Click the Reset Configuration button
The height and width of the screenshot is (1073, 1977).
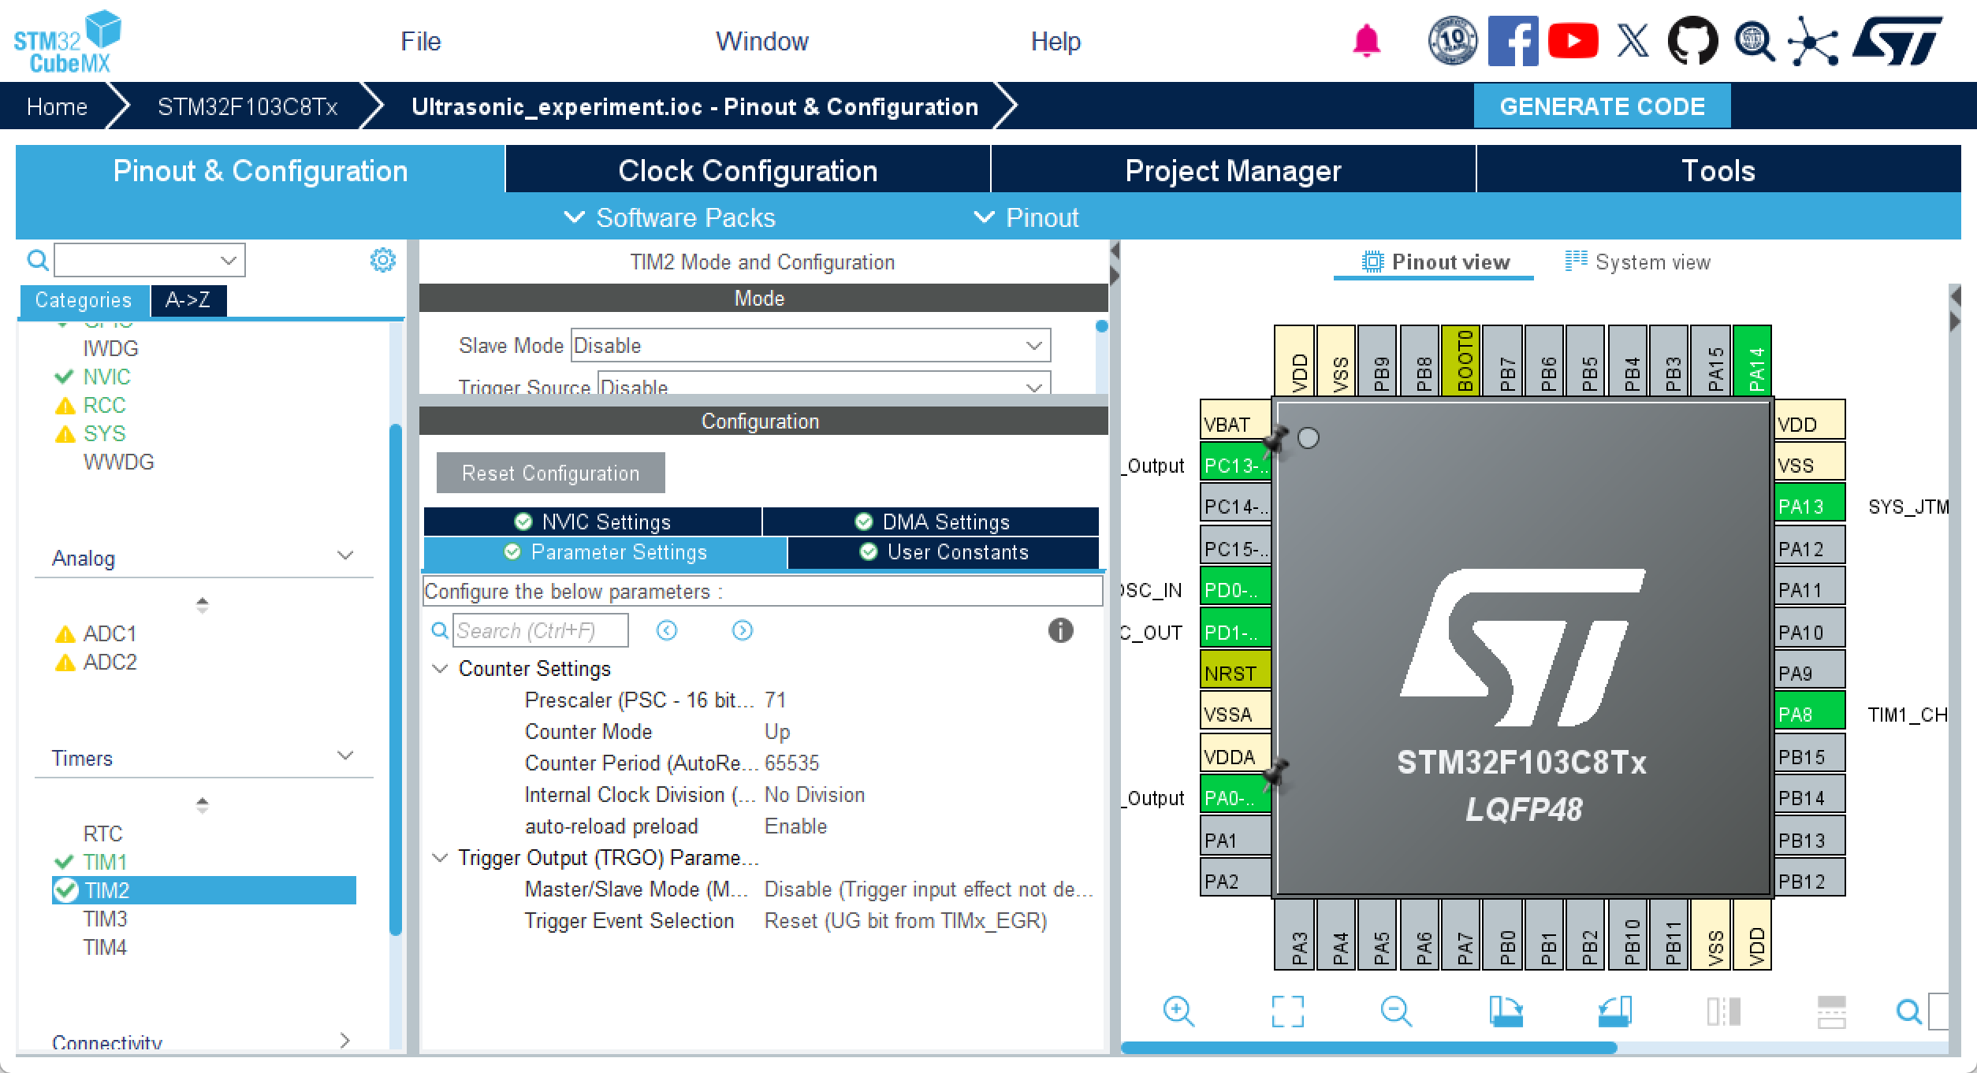(x=550, y=473)
